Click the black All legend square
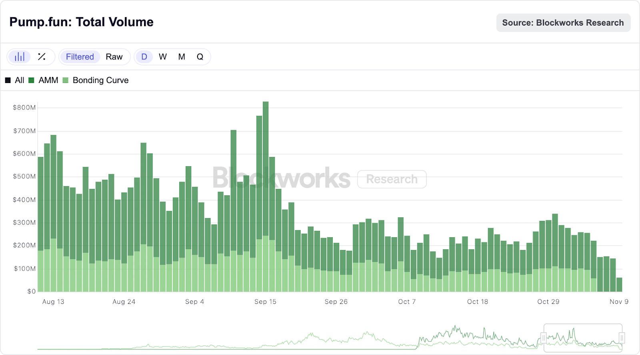Viewport: 640px width, 355px height. [8, 80]
